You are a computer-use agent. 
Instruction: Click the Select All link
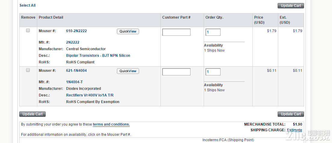click(x=27, y=5)
